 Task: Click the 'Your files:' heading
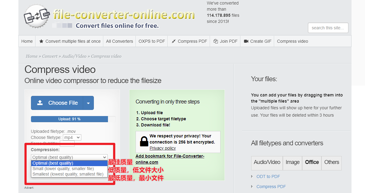coord(264,79)
